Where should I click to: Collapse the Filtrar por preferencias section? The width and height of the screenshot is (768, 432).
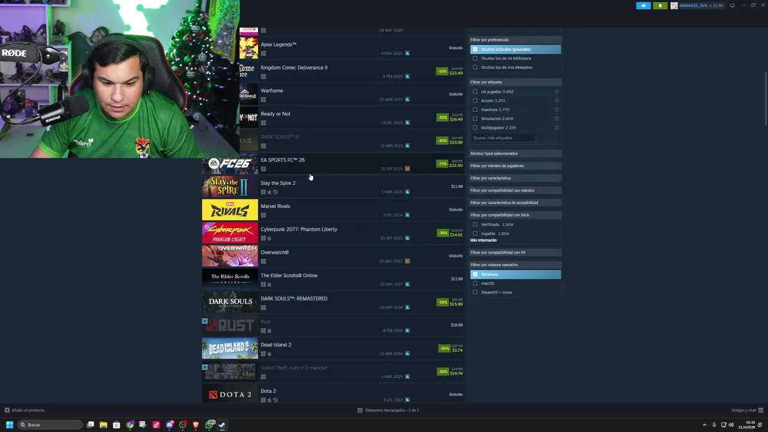[x=515, y=40]
